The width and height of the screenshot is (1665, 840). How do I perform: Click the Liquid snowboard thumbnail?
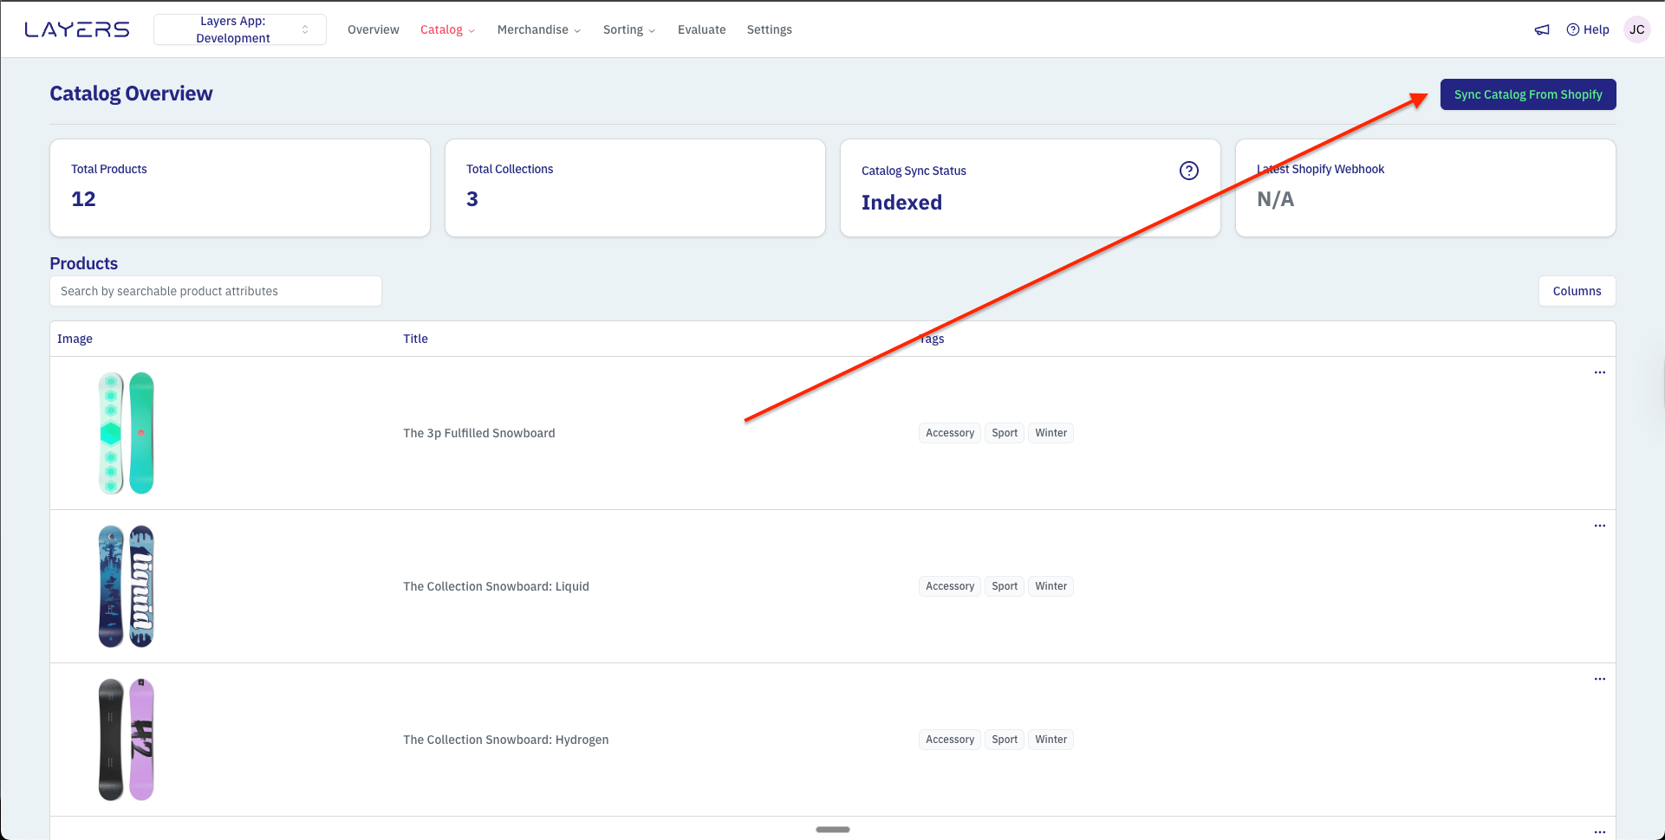coord(127,586)
